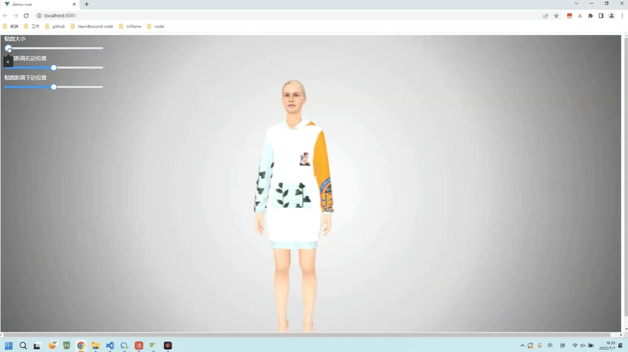
Task: Toggle the 中 input language indicator
Action: click(550, 346)
